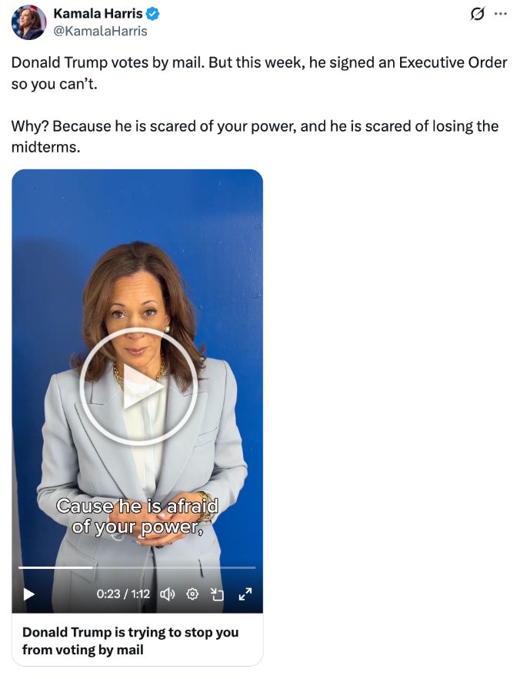This screenshot has height=679, width=520.
Task: Play video using bottom-left play button
Action: [x=28, y=594]
